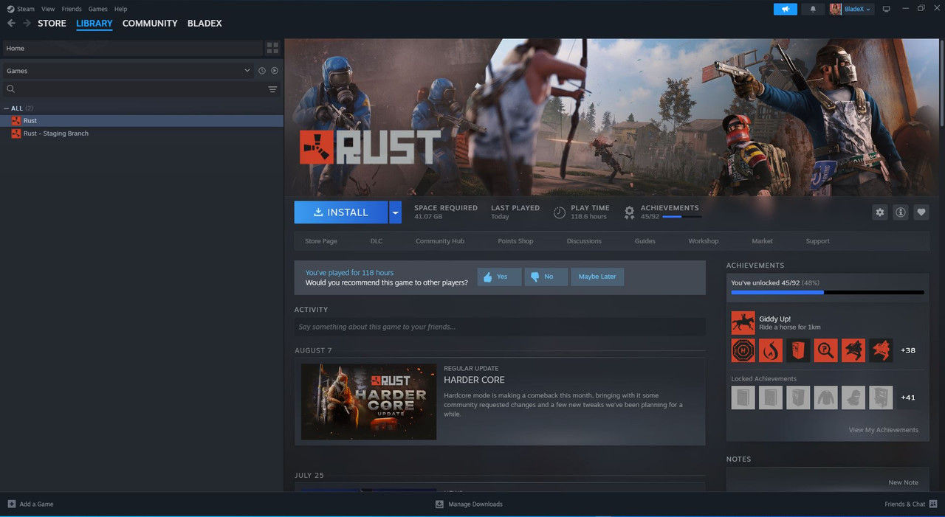Screen dimensions: 945x517
Task: Click the magnifier unlocked achievement icon
Action: (825, 350)
